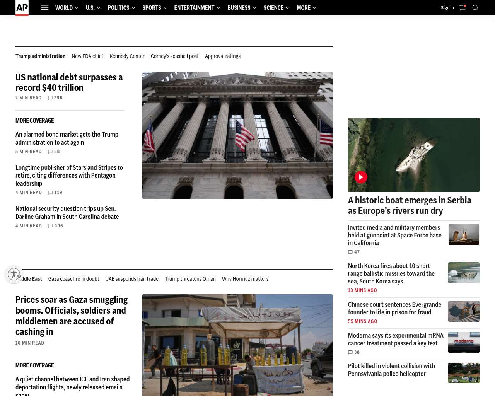Click the accessibility options icon
This screenshot has width=495, height=396.
(14, 274)
